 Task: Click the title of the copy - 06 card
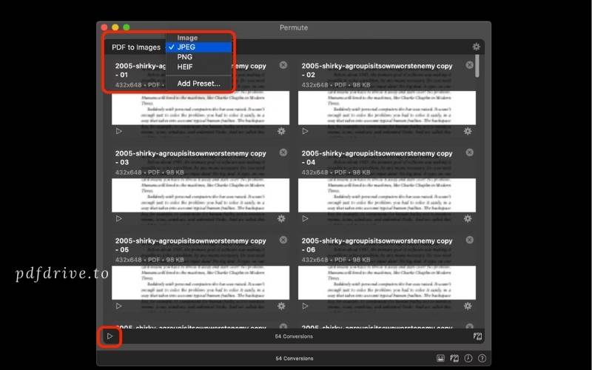[x=377, y=245]
